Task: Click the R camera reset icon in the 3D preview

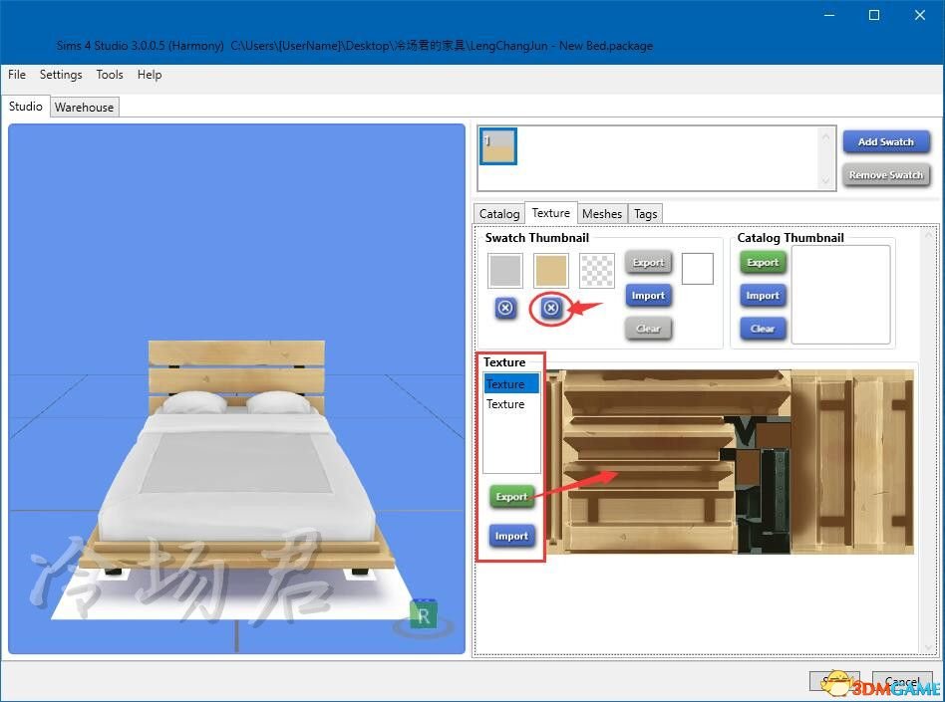Action: [423, 614]
